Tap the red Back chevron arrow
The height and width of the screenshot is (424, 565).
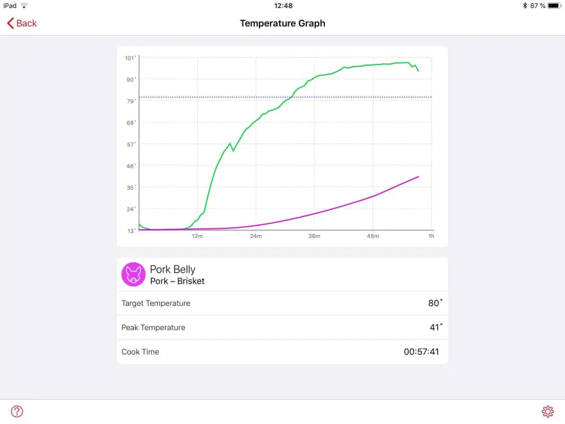pos(10,23)
